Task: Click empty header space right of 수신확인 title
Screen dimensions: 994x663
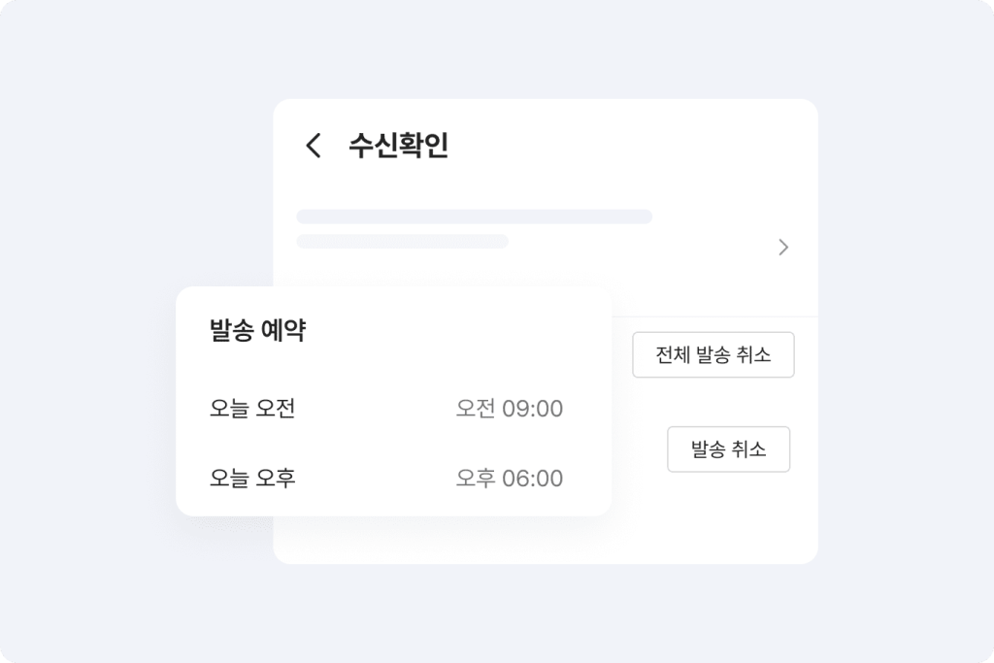Action: click(x=631, y=147)
